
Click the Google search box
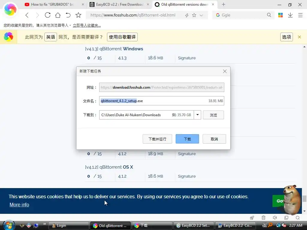click(243, 15)
